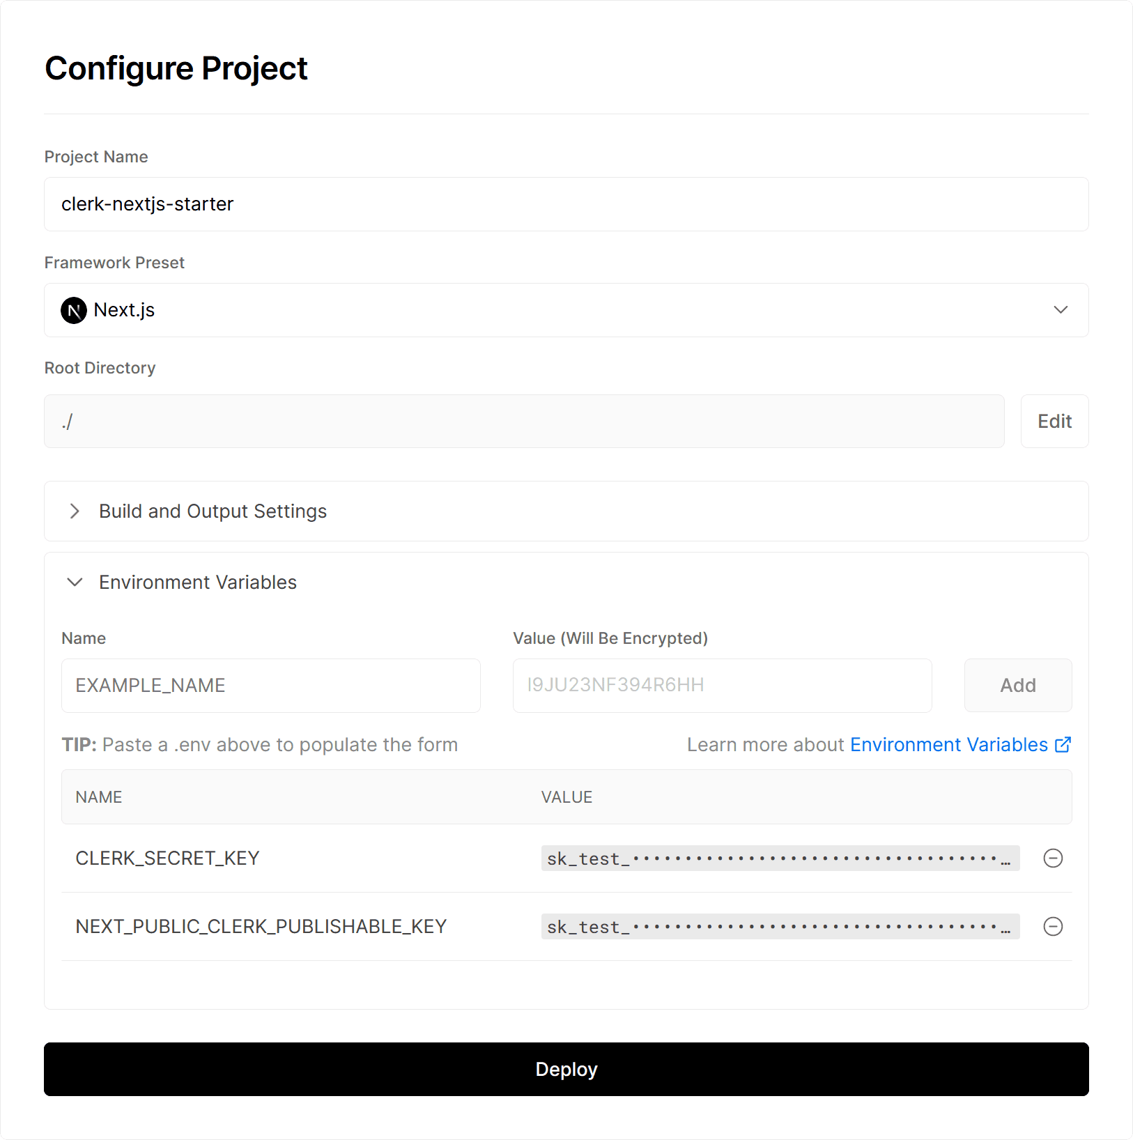Remove the CLERK_SECRET_KEY variable

pos(1053,858)
